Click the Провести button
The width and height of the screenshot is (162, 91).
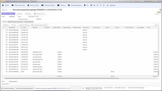pos(28,14)
